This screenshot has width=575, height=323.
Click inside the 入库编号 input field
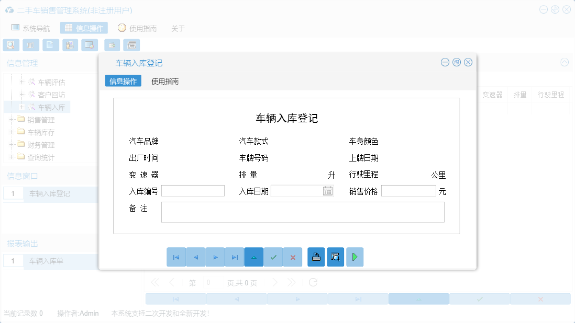click(x=193, y=190)
